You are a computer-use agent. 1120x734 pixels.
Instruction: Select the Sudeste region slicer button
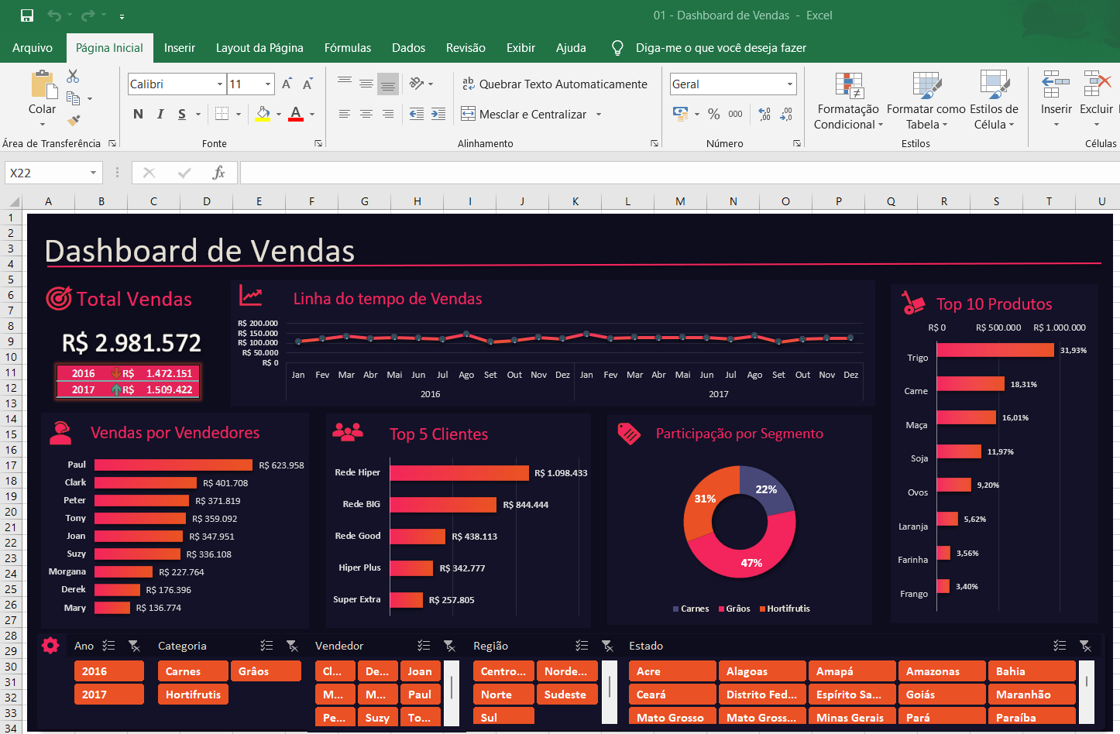[x=567, y=695]
